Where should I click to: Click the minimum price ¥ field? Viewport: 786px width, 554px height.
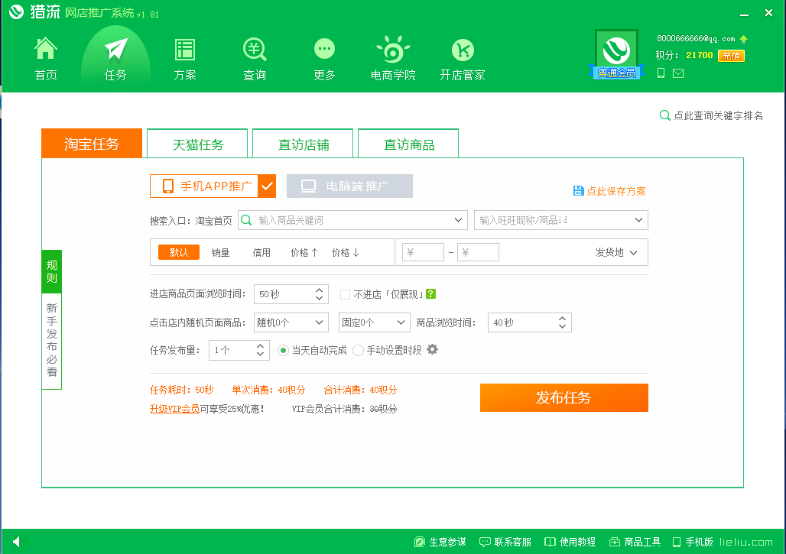pyautogui.click(x=423, y=252)
